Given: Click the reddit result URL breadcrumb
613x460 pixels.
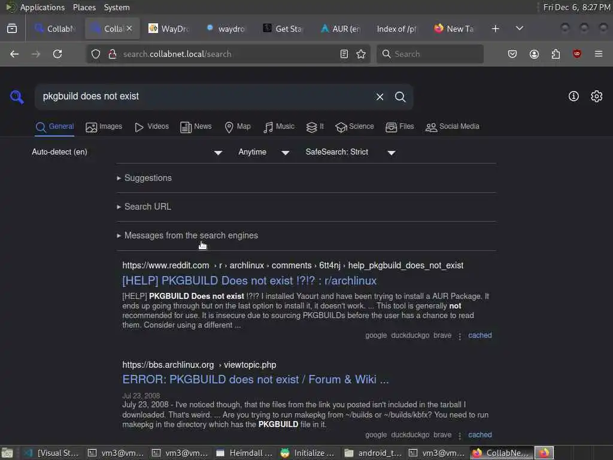Looking at the screenshot, I should [293, 265].
